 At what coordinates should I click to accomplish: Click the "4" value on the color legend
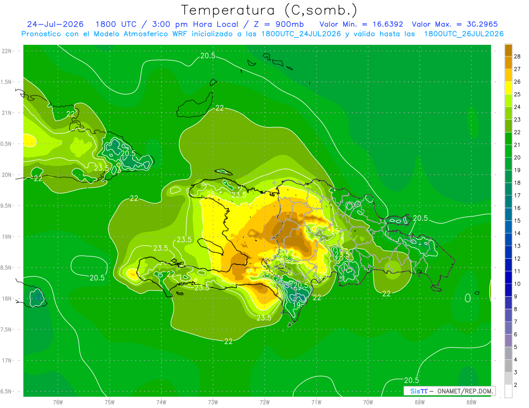click(x=516, y=360)
